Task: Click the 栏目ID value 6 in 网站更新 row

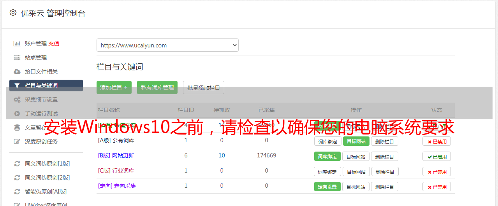Action: click(186, 155)
